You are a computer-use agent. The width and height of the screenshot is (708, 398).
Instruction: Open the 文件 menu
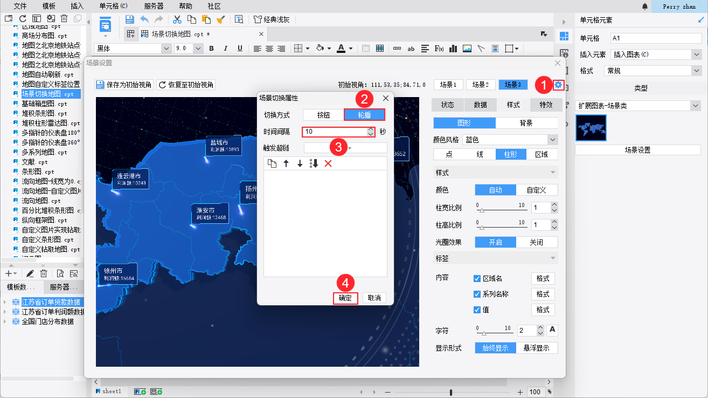(x=20, y=6)
